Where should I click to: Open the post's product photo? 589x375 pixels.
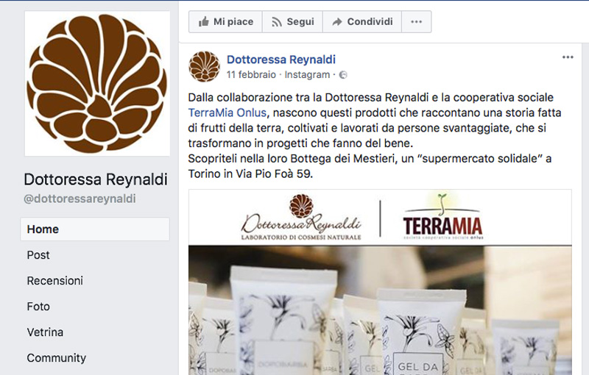pos(380,310)
